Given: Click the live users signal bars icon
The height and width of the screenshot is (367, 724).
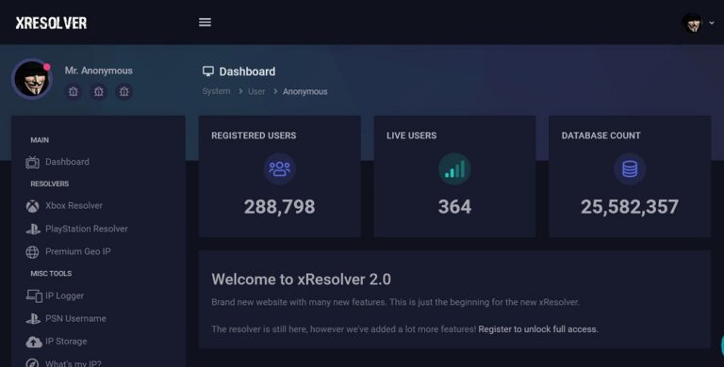Looking at the screenshot, I should click(454, 168).
